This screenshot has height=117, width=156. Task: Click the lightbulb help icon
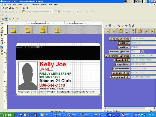pos(27,8)
